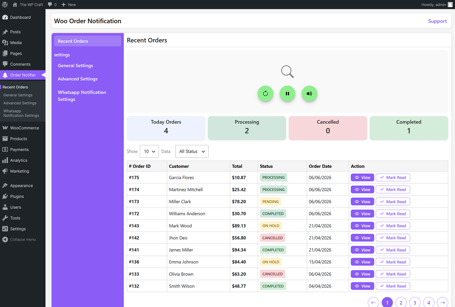The image size is (455, 307).
Task: Open the comments bubble in admin bar
Action: [50, 5]
